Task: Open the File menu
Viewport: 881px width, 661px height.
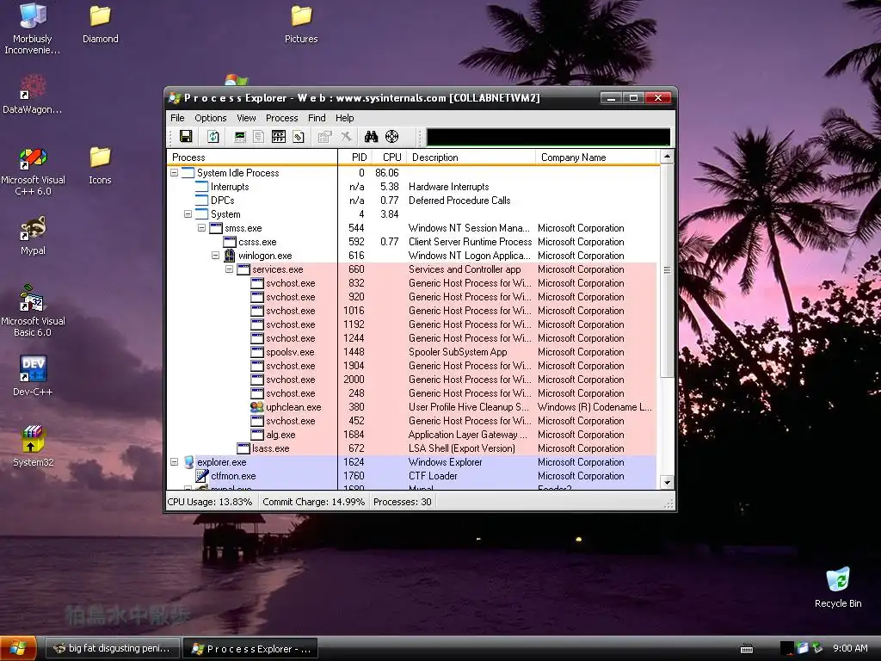Action: click(x=177, y=118)
